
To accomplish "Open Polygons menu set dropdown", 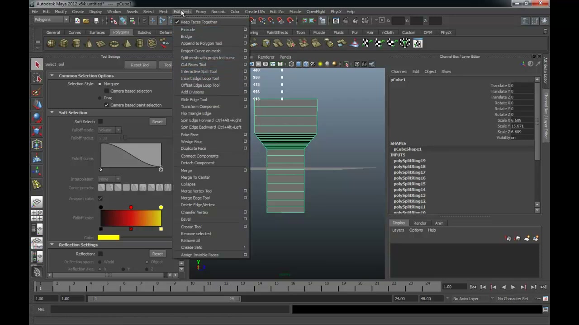I will click(51, 20).
